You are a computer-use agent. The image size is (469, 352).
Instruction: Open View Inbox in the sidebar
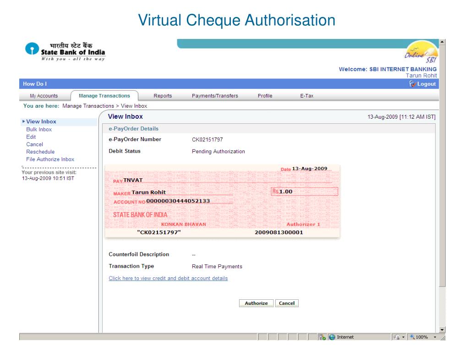[41, 121]
